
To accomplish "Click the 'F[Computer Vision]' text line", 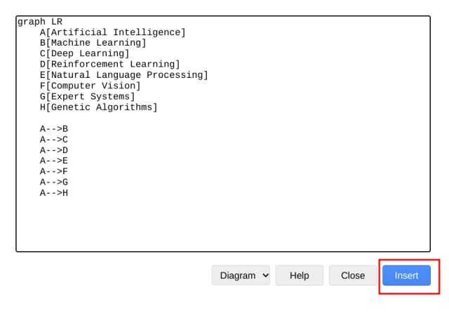I will [90, 86].
